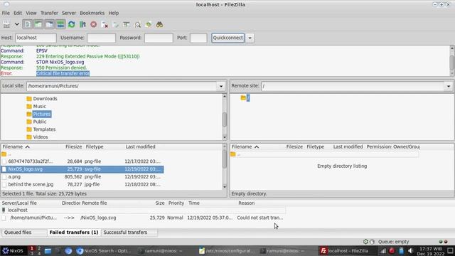Image resolution: width=455 pixels, height=256 pixels.
Task: Open the Bookmarks menu
Action: pos(92,13)
